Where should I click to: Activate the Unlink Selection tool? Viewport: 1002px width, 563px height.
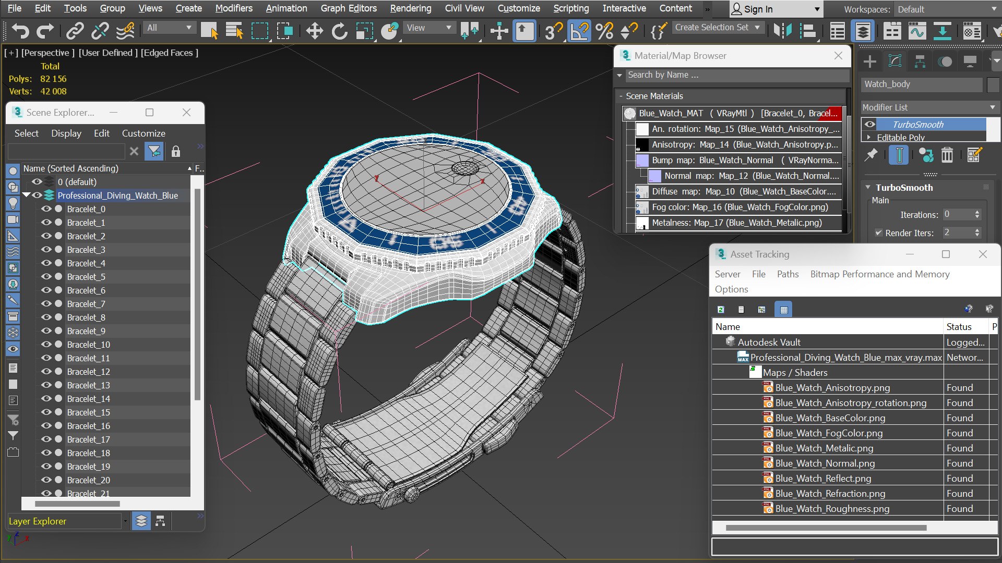point(100,31)
